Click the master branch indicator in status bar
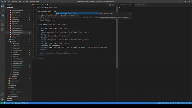This screenshot has height=108, width=192. pos(7,103)
